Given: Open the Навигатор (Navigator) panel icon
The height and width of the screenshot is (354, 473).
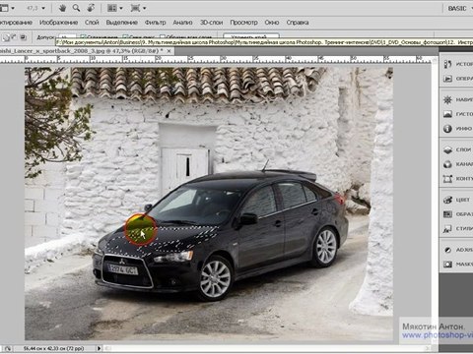Looking at the screenshot, I should coord(447,99).
